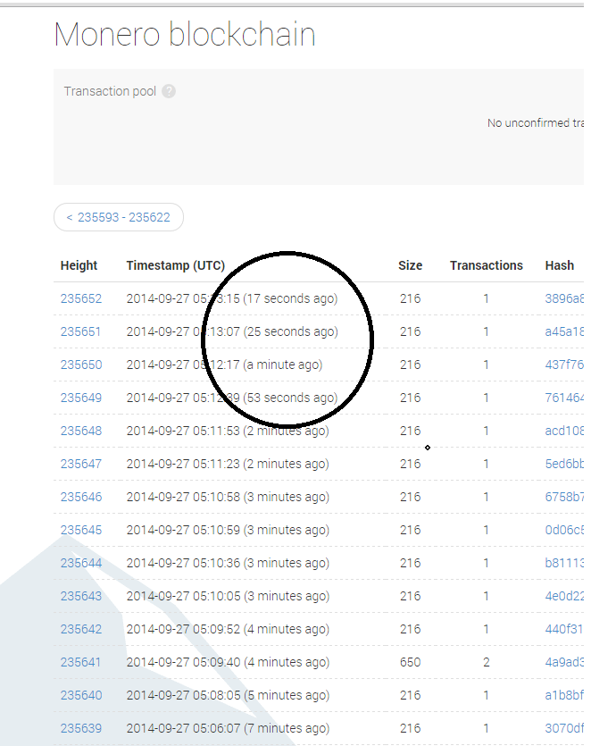Open block hash starting 3896a8
The image size is (591, 746).
click(x=564, y=298)
